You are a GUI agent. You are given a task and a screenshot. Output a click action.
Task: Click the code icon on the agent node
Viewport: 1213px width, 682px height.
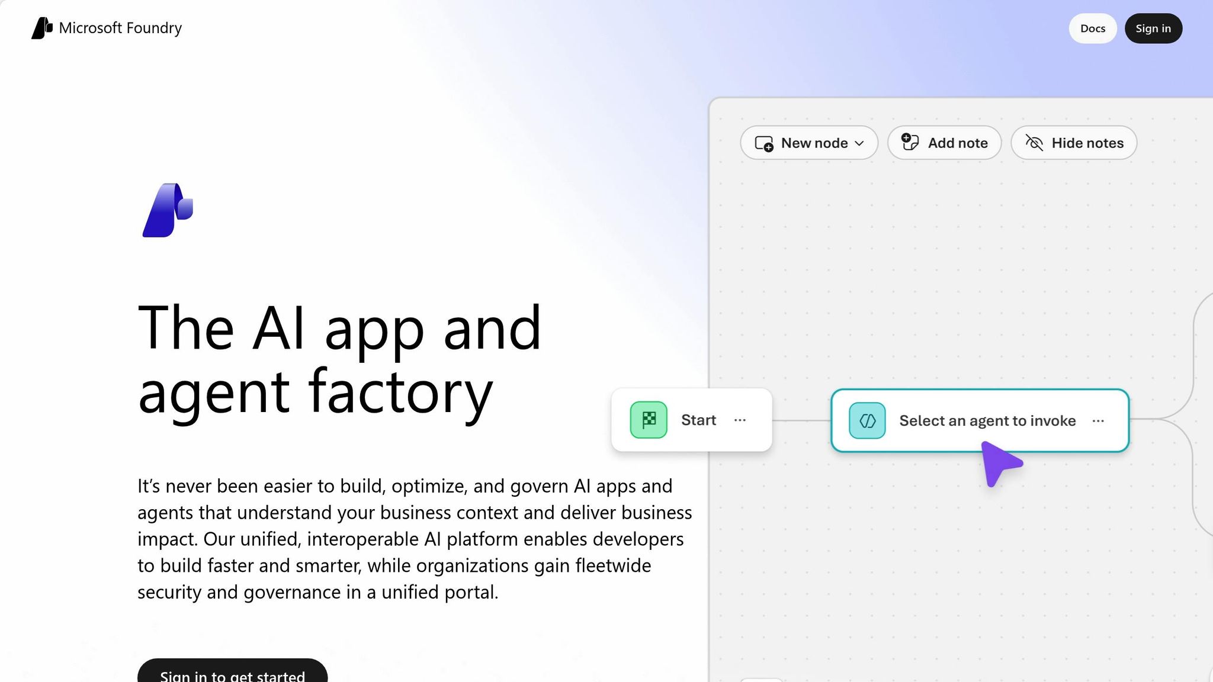coord(866,420)
